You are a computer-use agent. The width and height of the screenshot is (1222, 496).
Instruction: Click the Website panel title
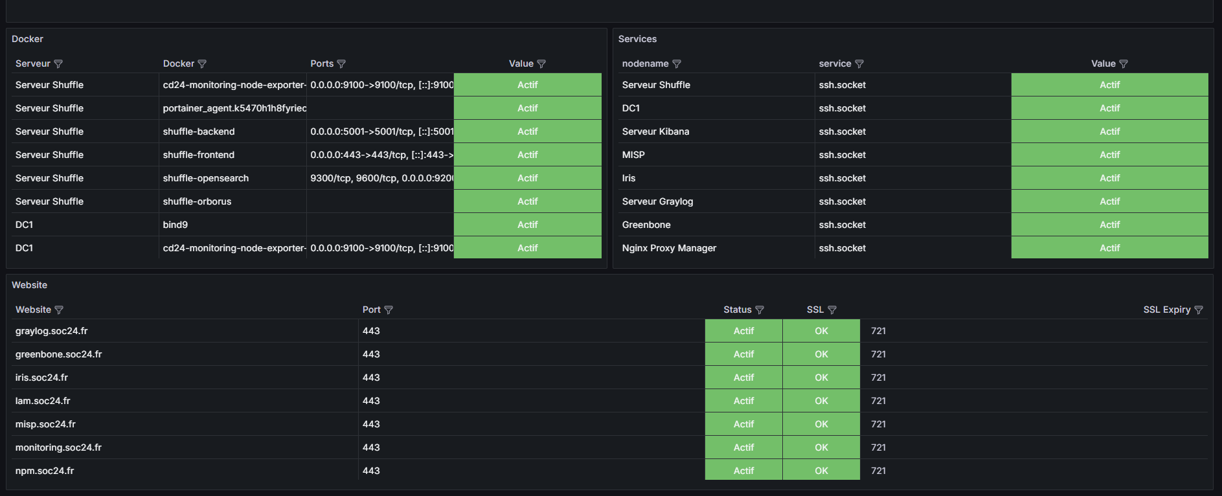coord(29,285)
